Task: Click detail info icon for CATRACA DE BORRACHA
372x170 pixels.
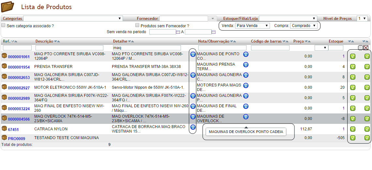Action: 193,127
